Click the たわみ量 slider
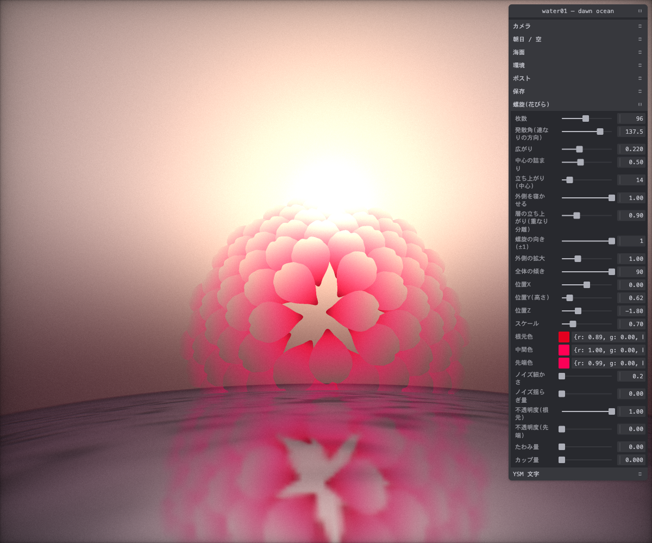This screenshot has height=543, width=652. pos(587,447)
